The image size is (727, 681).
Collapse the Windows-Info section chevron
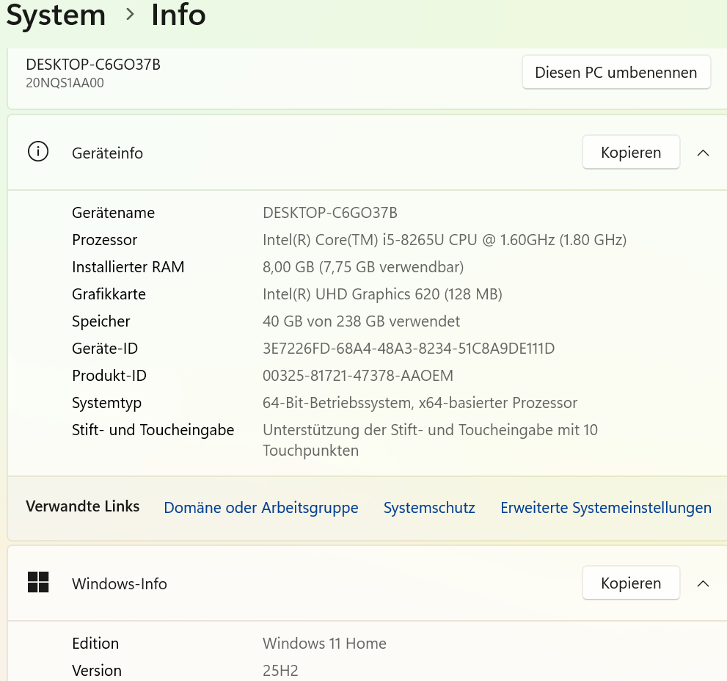[703, 583]
